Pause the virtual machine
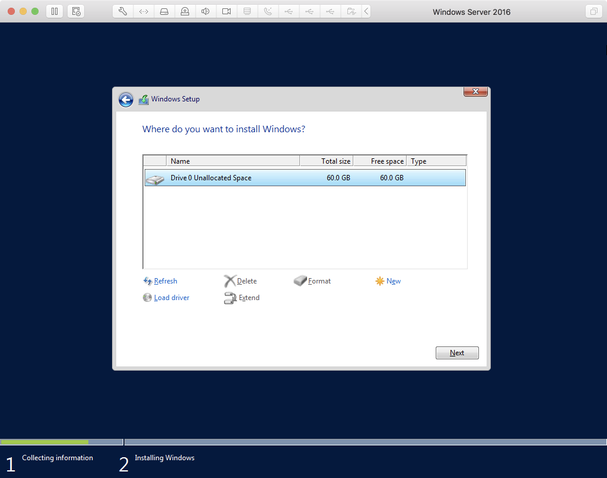 click(54, 11)
